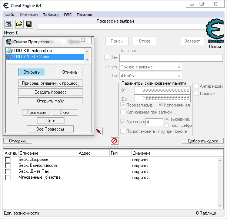Activate the Беск. Здоровье script checkbox
This screenshot has width=227, height=219.
(8, 160)
